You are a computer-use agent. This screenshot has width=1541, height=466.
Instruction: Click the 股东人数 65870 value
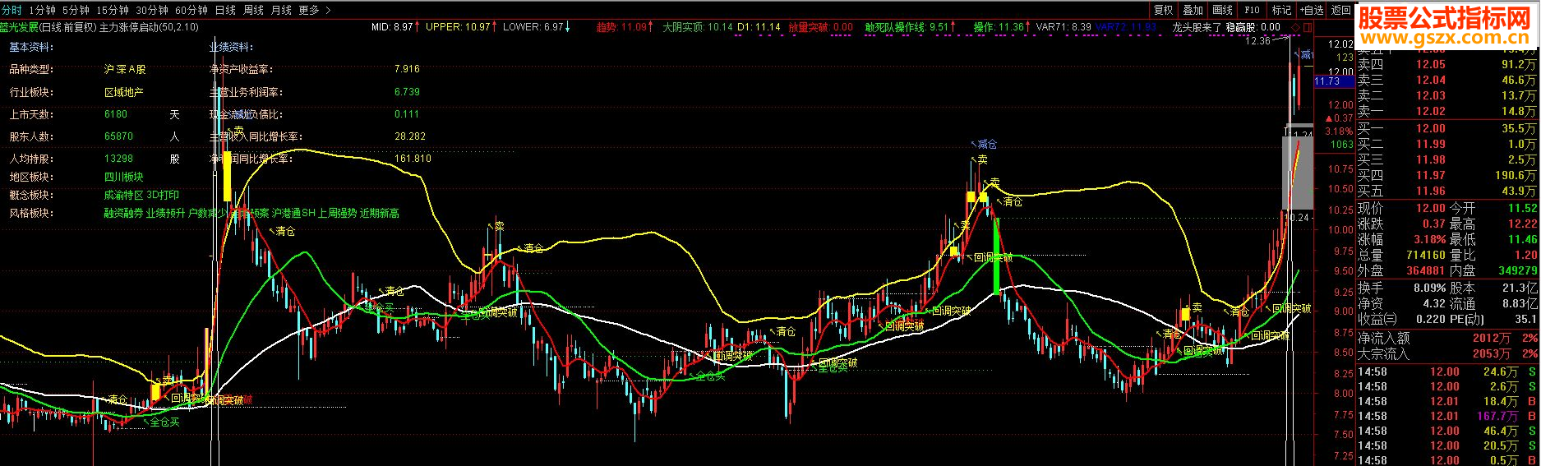coord(118,136)
